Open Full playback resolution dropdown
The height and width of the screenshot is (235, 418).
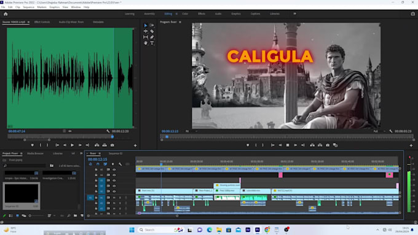[x=379, y=131]
